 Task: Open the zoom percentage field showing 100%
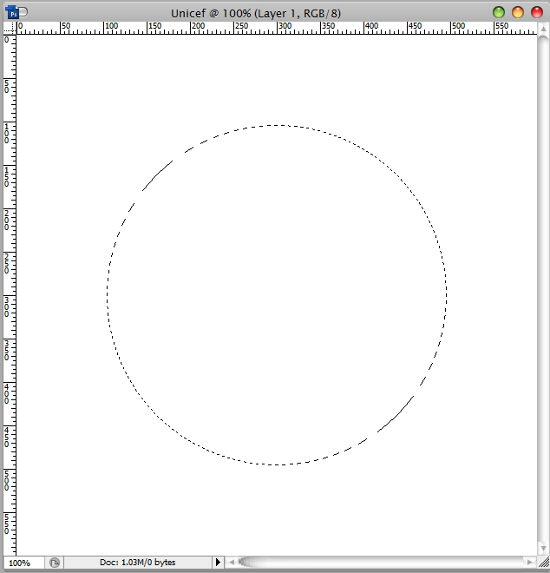pos(23,563)
